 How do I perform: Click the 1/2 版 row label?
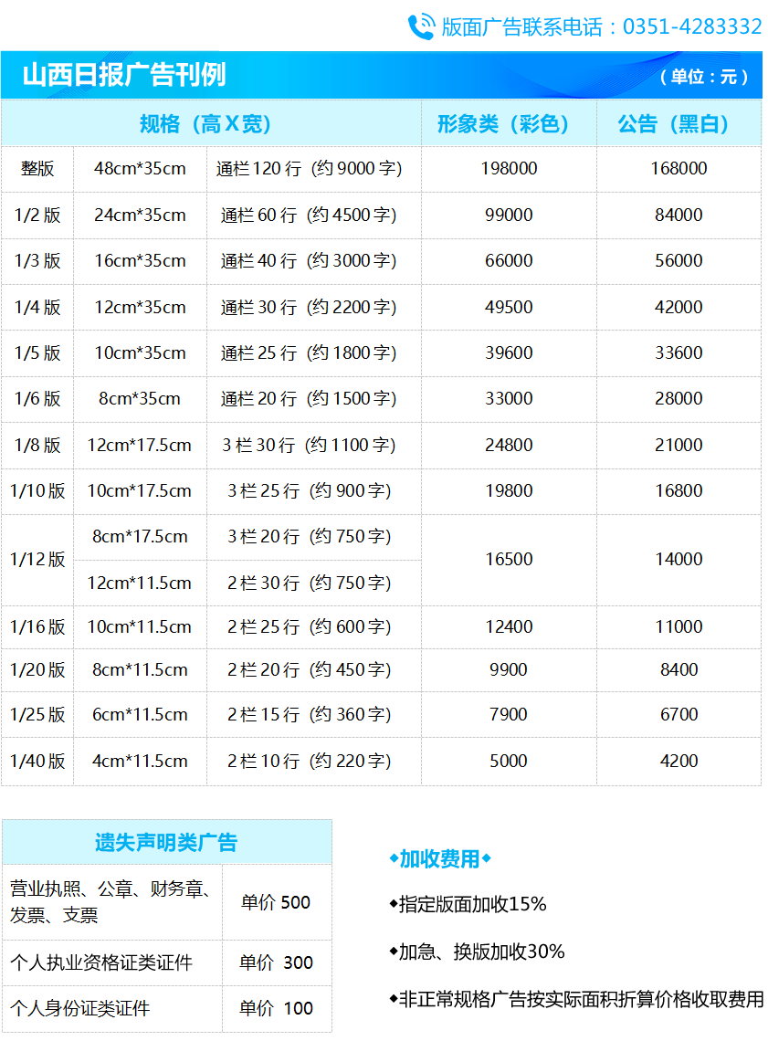[37, 216]
